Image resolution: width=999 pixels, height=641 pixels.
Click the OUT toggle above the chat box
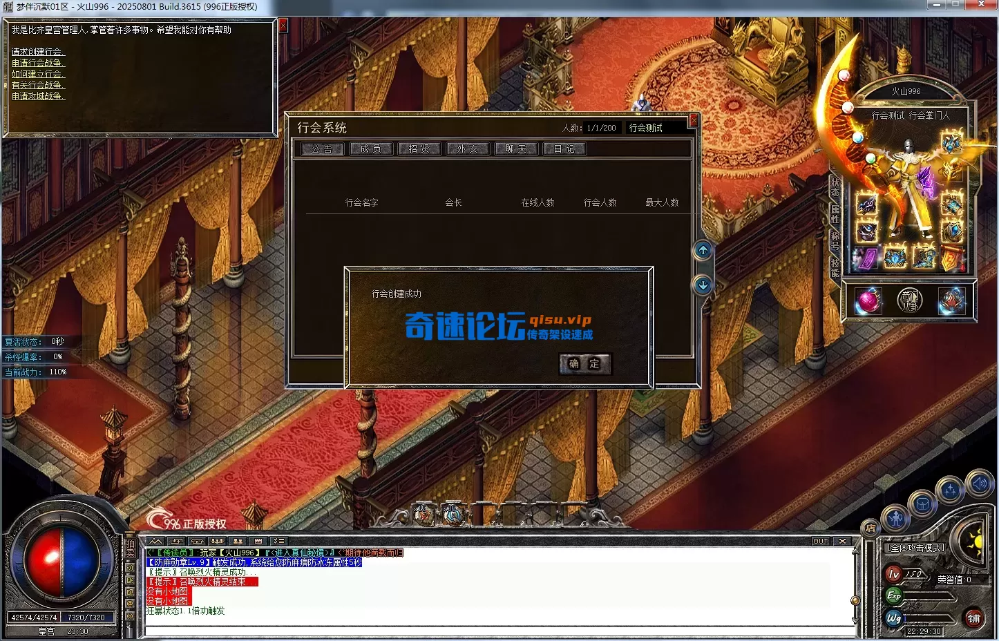(x=820, y=541)
